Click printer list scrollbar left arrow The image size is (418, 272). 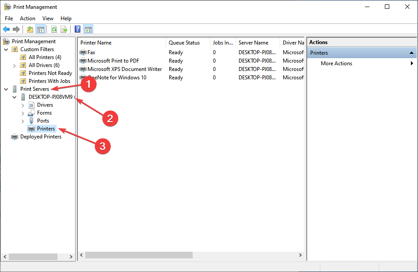coord(82,255)
